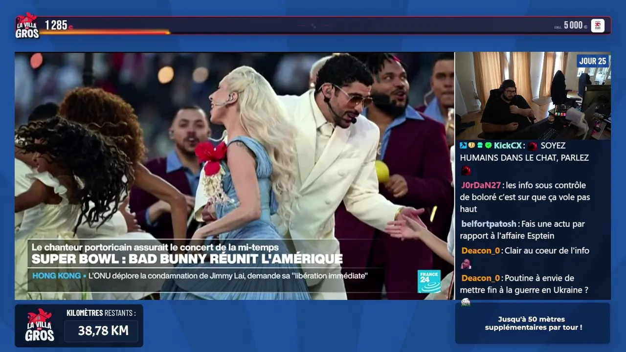Click the emote under the Poutine message
Screen dimensions: 626x352
(x=466, y=302)
